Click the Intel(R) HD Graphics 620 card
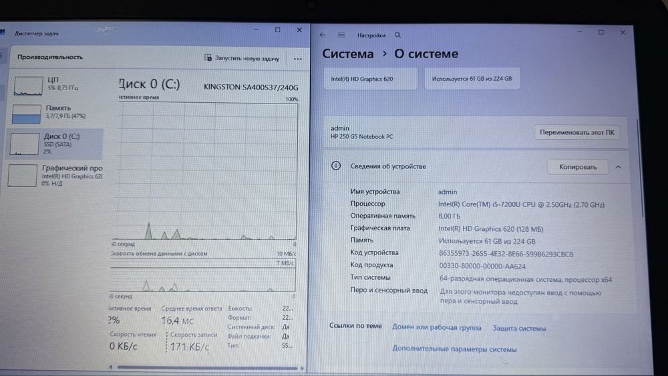 point(370,79)
